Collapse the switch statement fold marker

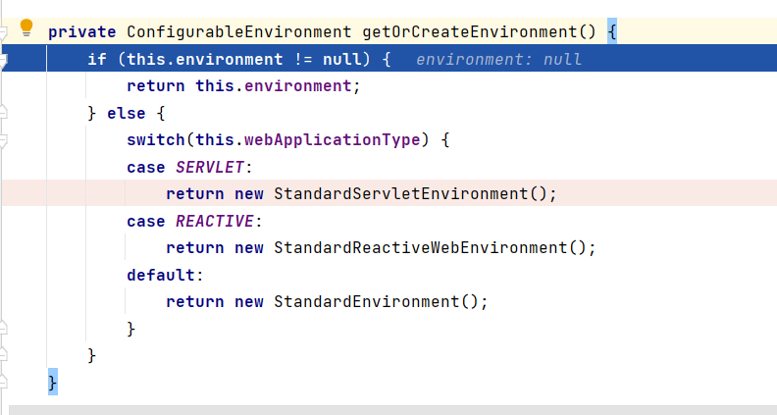[x=3, y=141]
